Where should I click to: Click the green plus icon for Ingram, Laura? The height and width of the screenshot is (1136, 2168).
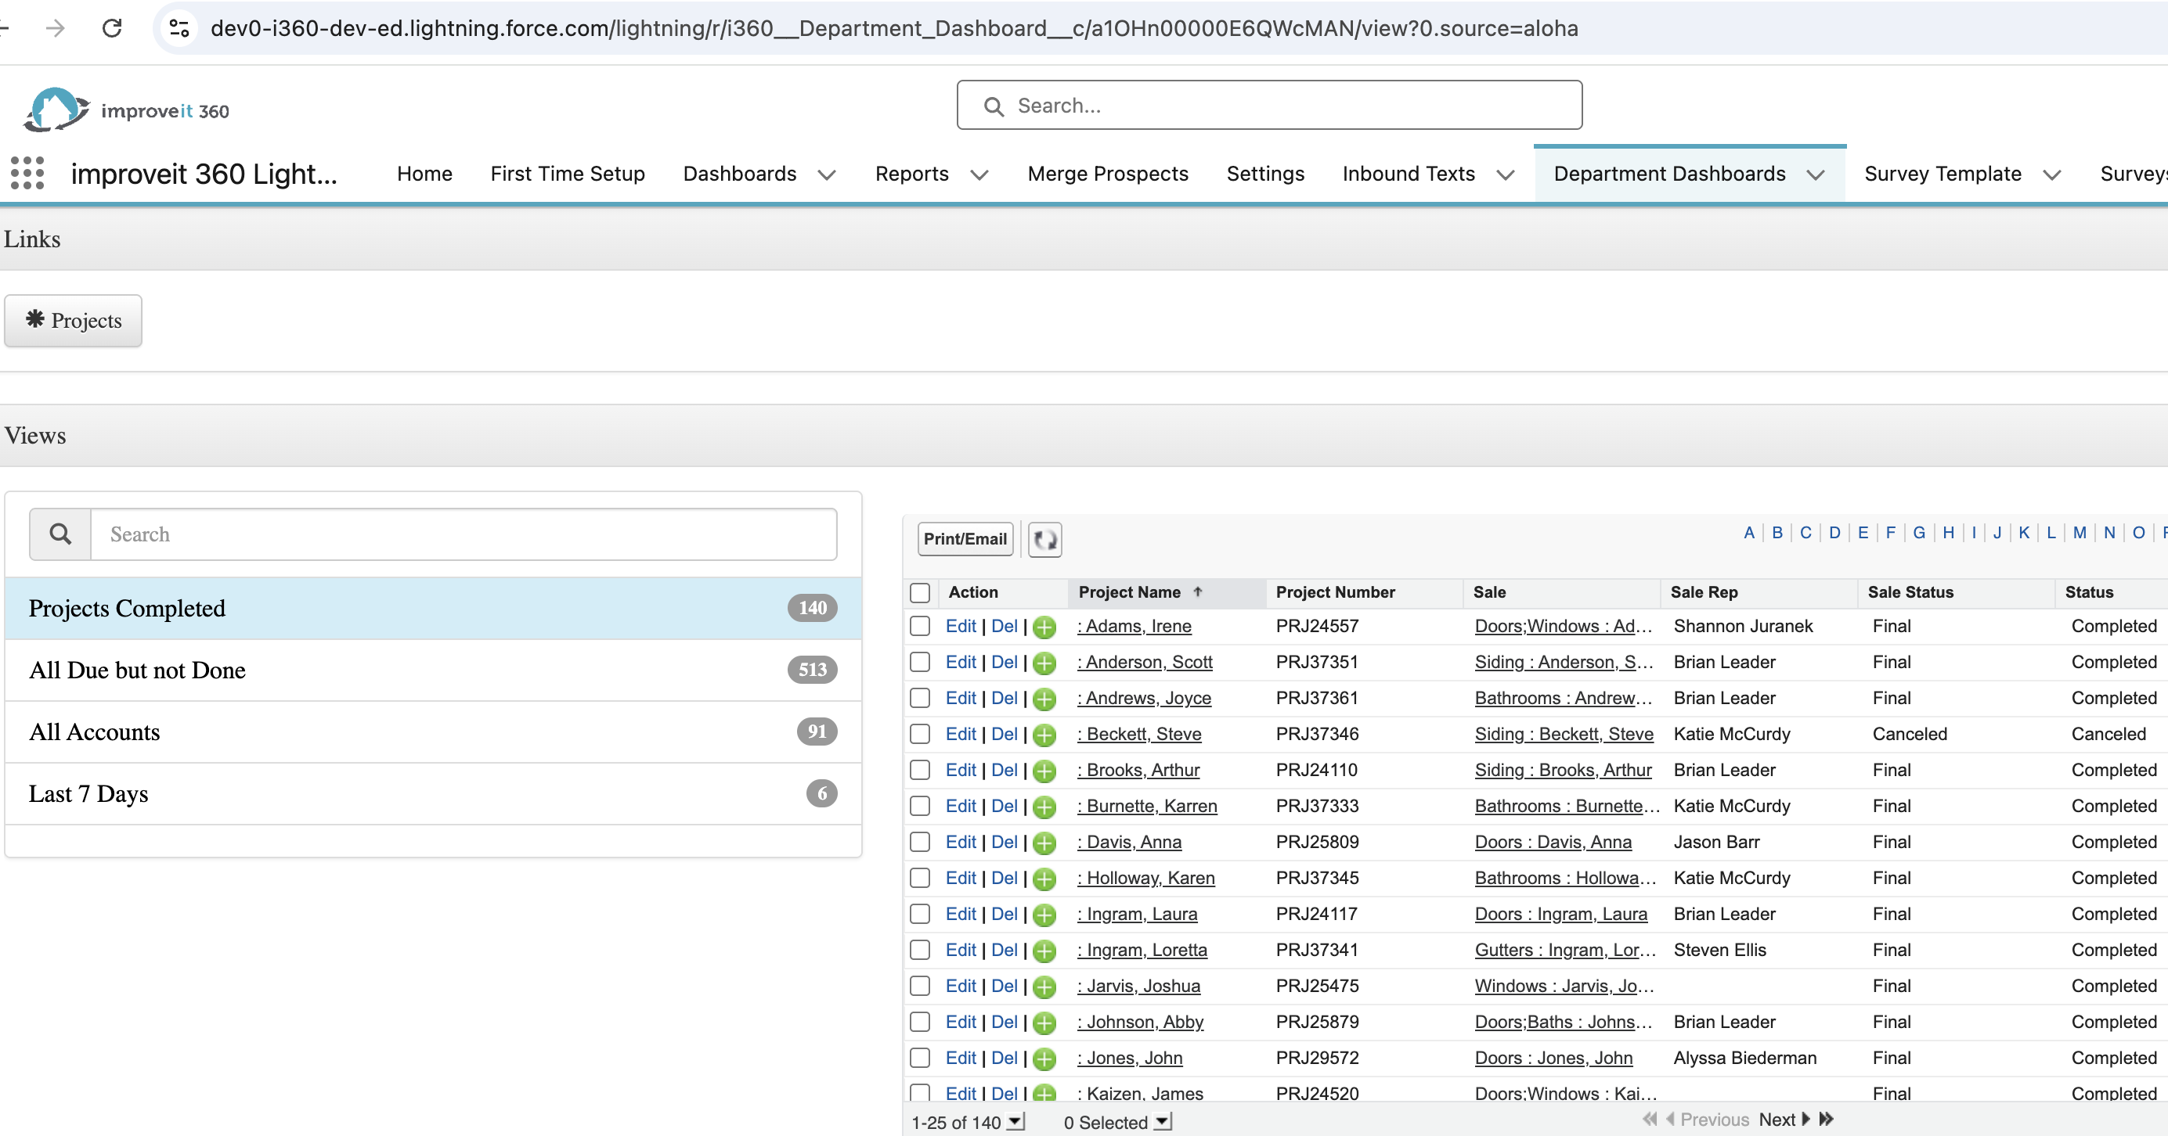(1044, 915)
